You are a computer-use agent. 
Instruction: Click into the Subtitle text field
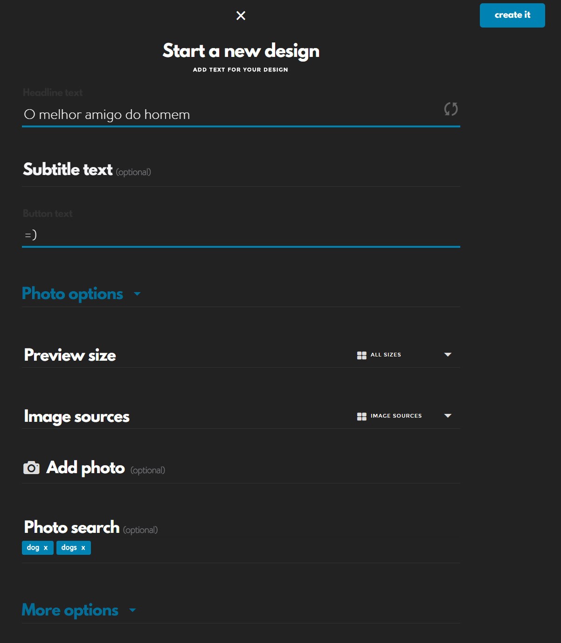pos(241,169)
